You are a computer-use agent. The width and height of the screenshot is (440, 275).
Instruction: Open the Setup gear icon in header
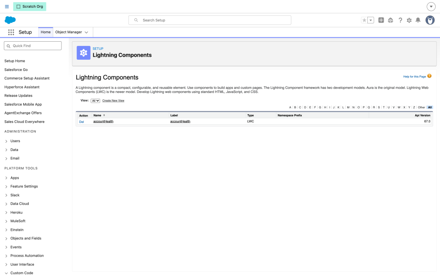[x=409, y=20]
